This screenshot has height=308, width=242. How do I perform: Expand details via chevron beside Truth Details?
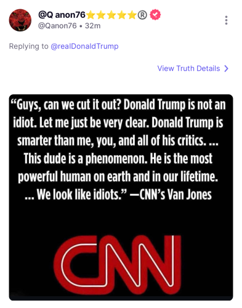tap(226, 68)
